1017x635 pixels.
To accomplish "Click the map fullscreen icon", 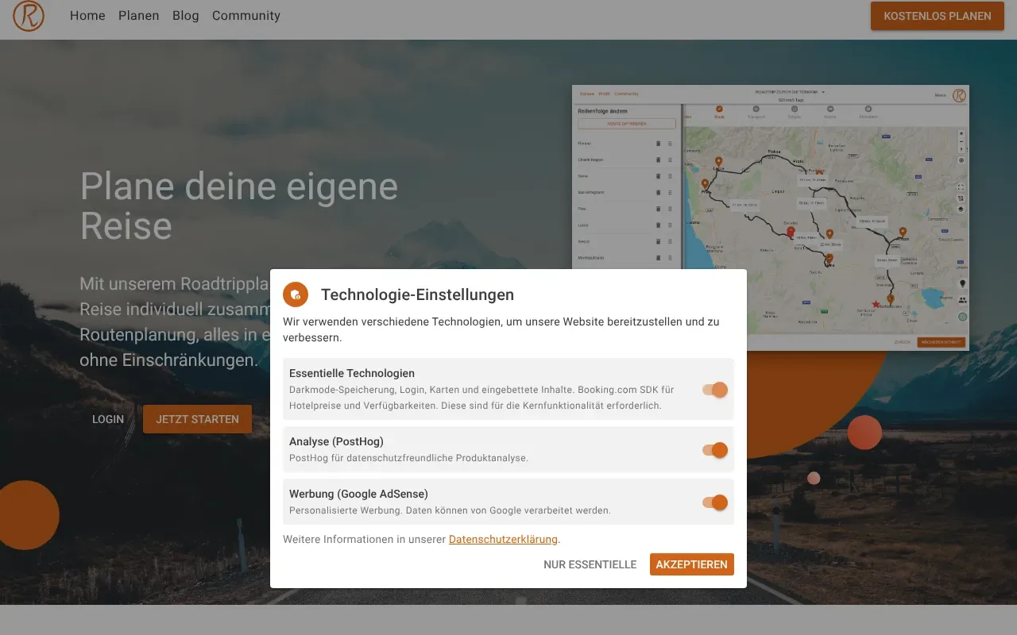I will (962, 187).
